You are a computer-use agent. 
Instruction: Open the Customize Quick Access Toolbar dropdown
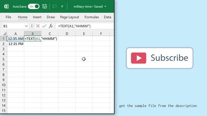(62, 6)
